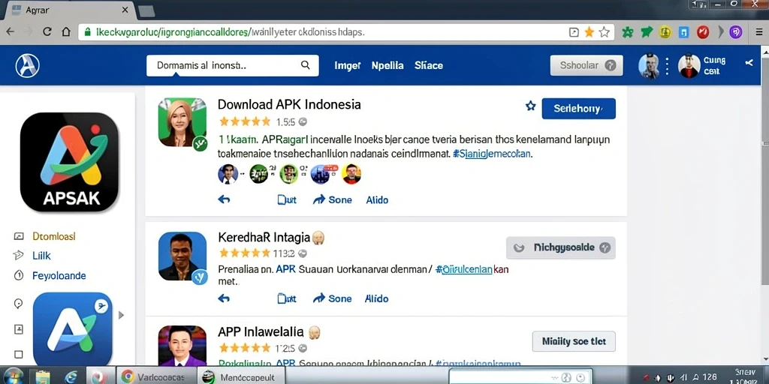769x384 pixels.
Task: Click the APP Inlawelalia avatar thumbnail
Action: [x=182, y=345]
